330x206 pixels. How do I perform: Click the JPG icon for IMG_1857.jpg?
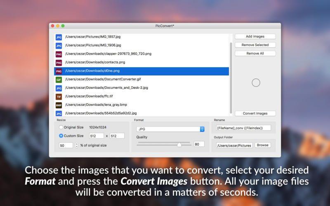59,37
